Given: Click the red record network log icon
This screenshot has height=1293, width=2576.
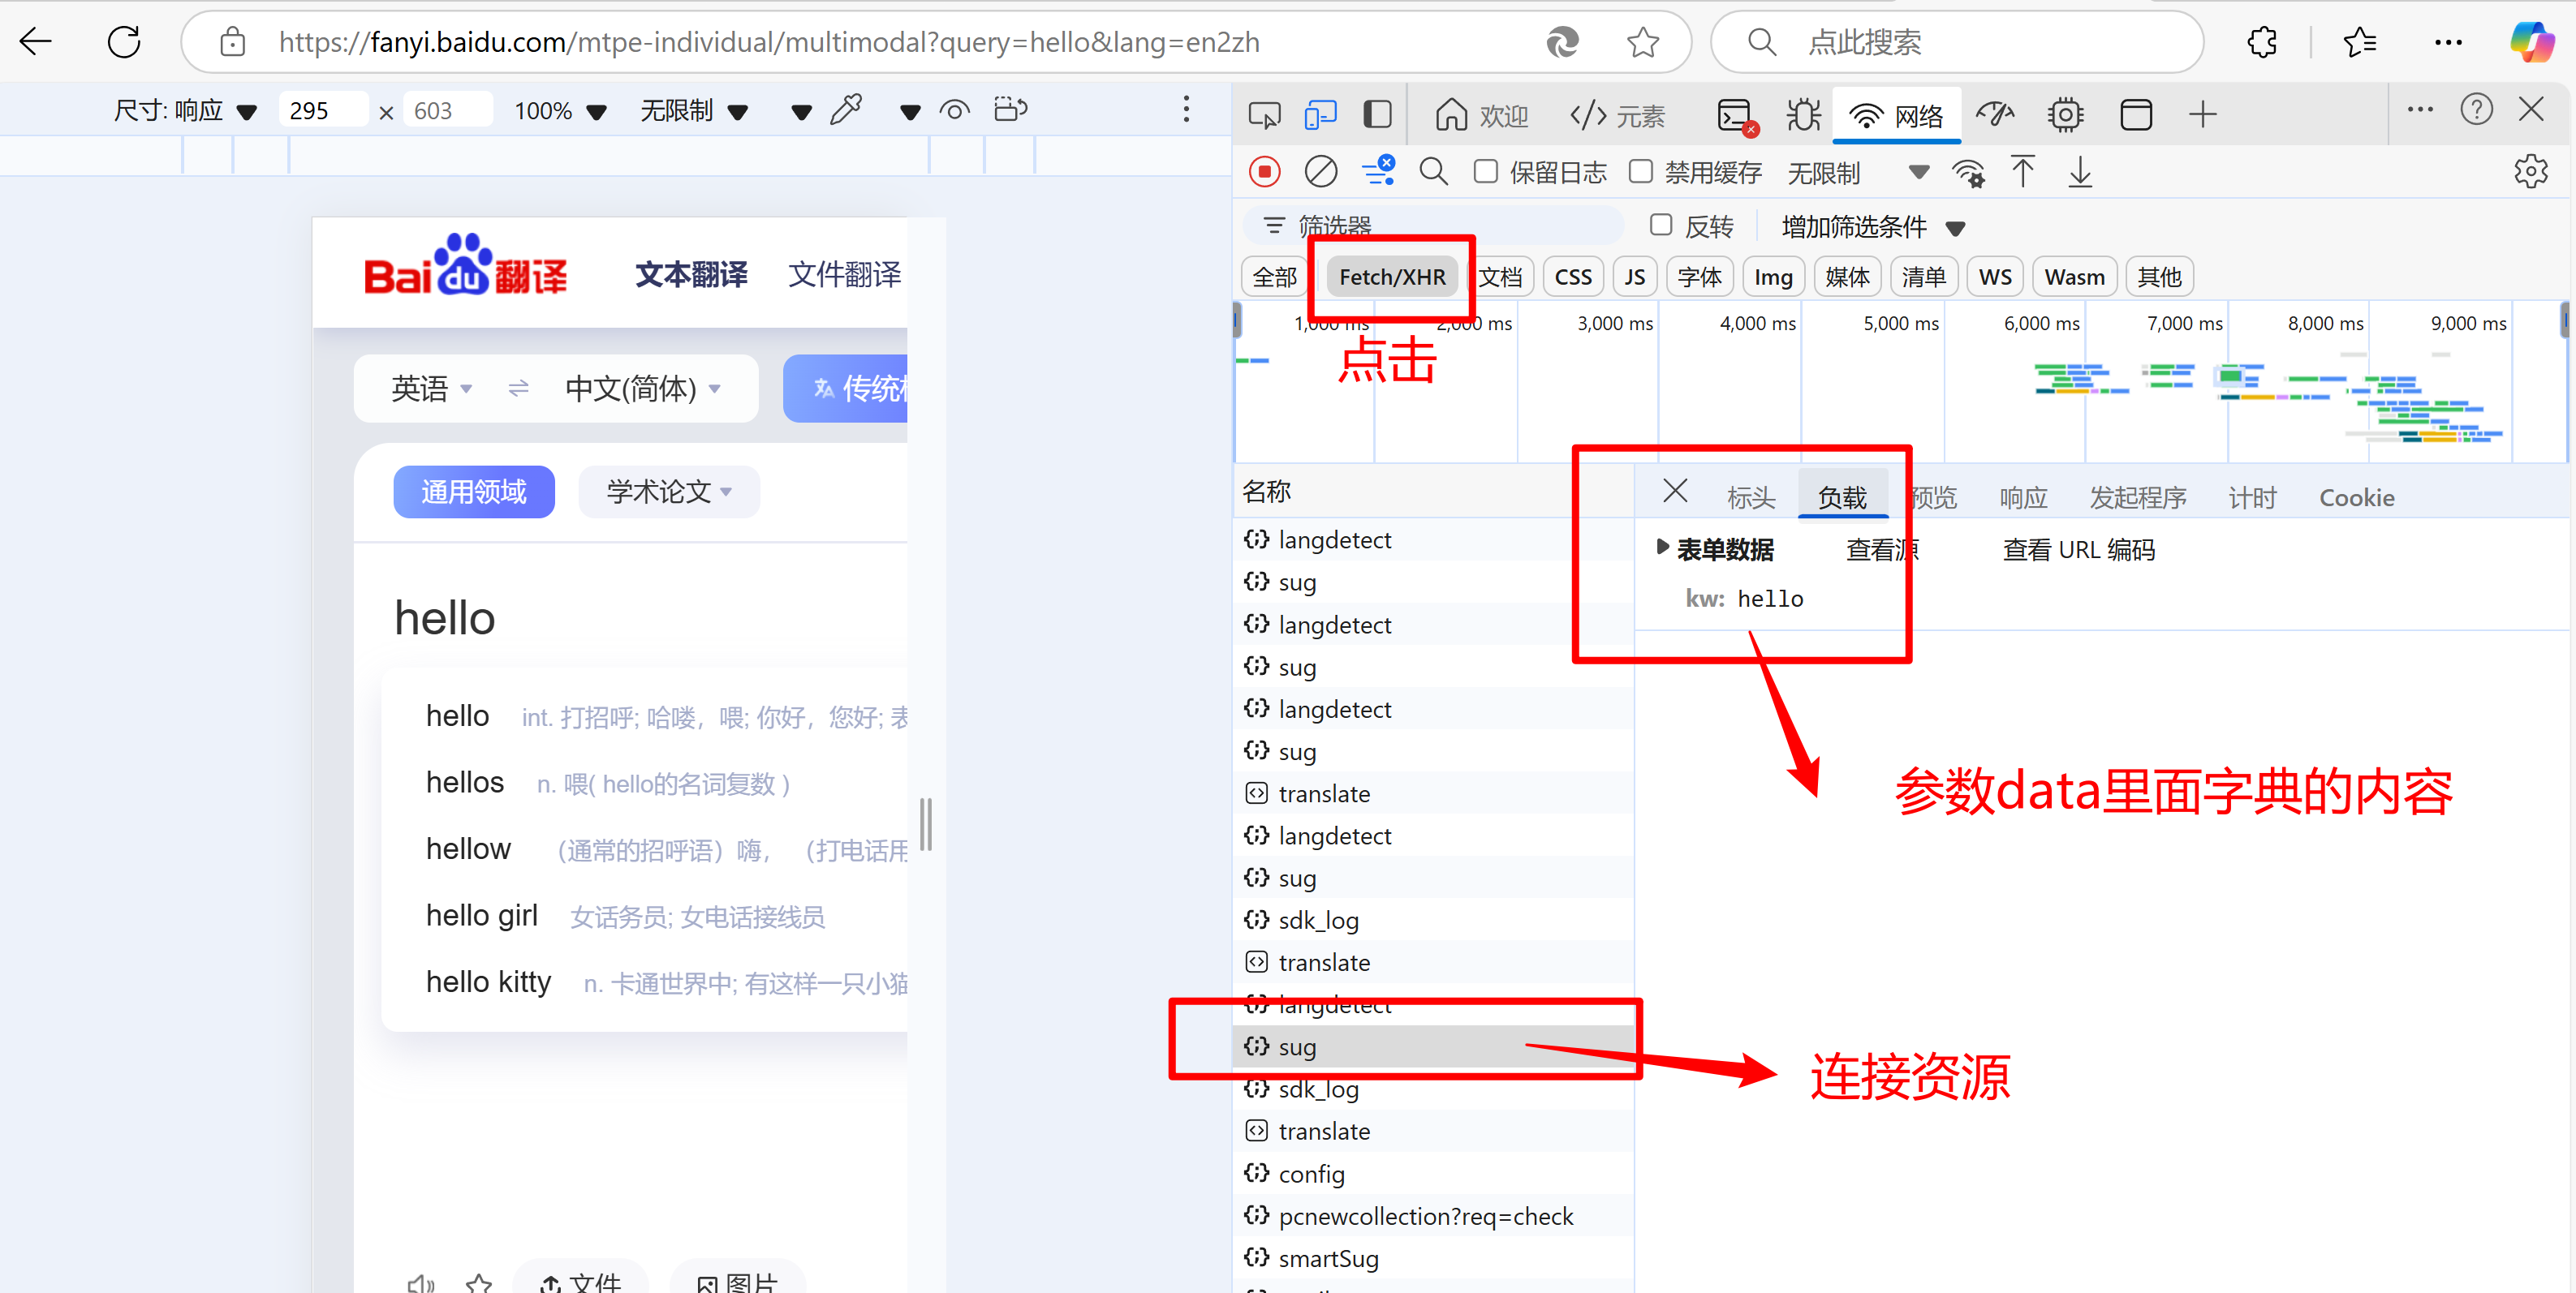Looking at the screenshot, I should click(x=1265, y=172).
